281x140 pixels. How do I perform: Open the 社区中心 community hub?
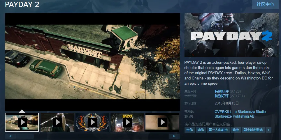tap(265, 4)
